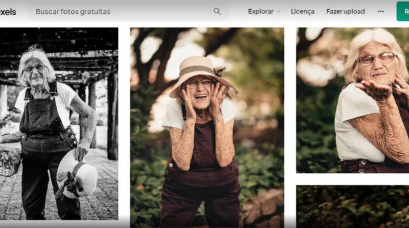Open the photo of laughing woman in hat
Screen dimensions: 409x228
(x=207, y=127)
